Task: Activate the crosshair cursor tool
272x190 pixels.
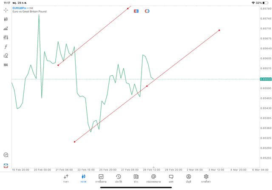Action: point(6,10)
